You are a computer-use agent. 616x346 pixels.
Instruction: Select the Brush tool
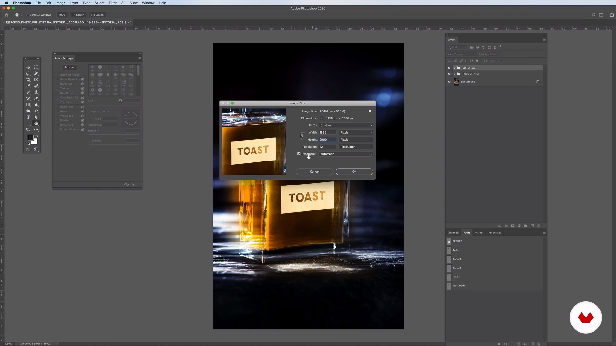click(28, 92)
